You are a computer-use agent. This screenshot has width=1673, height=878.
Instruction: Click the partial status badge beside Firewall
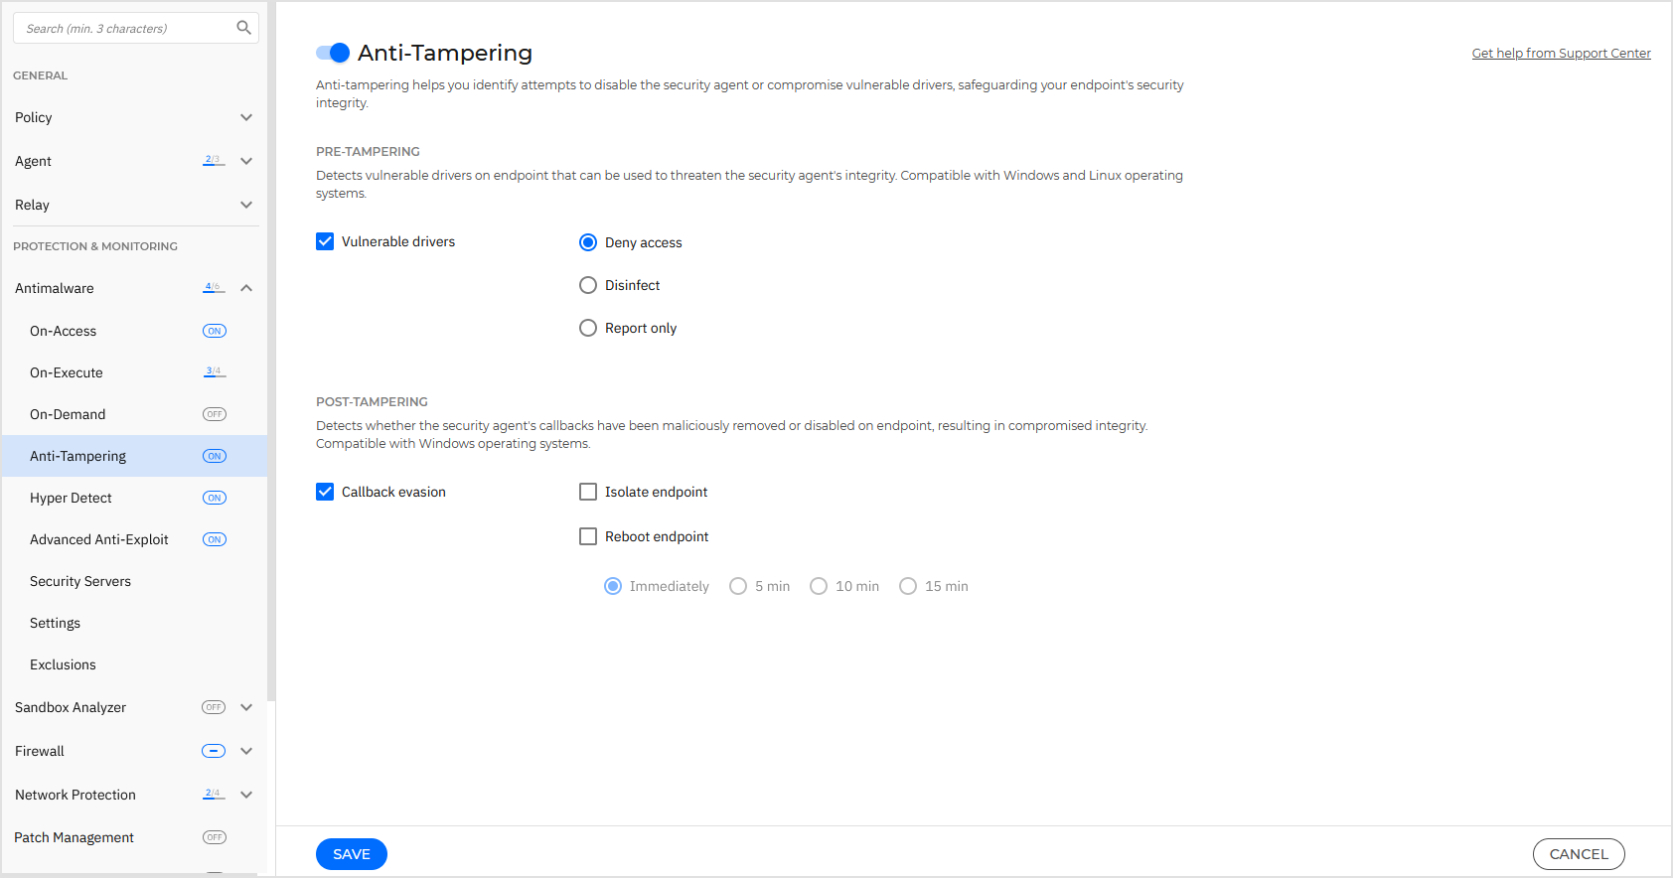(213, 751)
